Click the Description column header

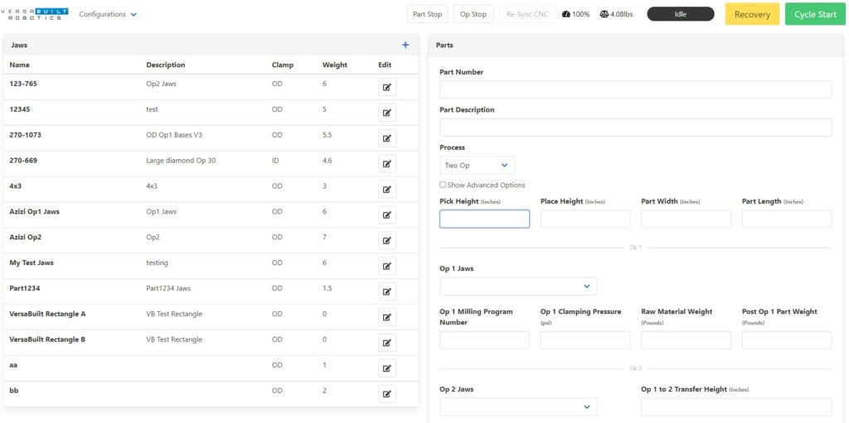(x=166, y=65)
